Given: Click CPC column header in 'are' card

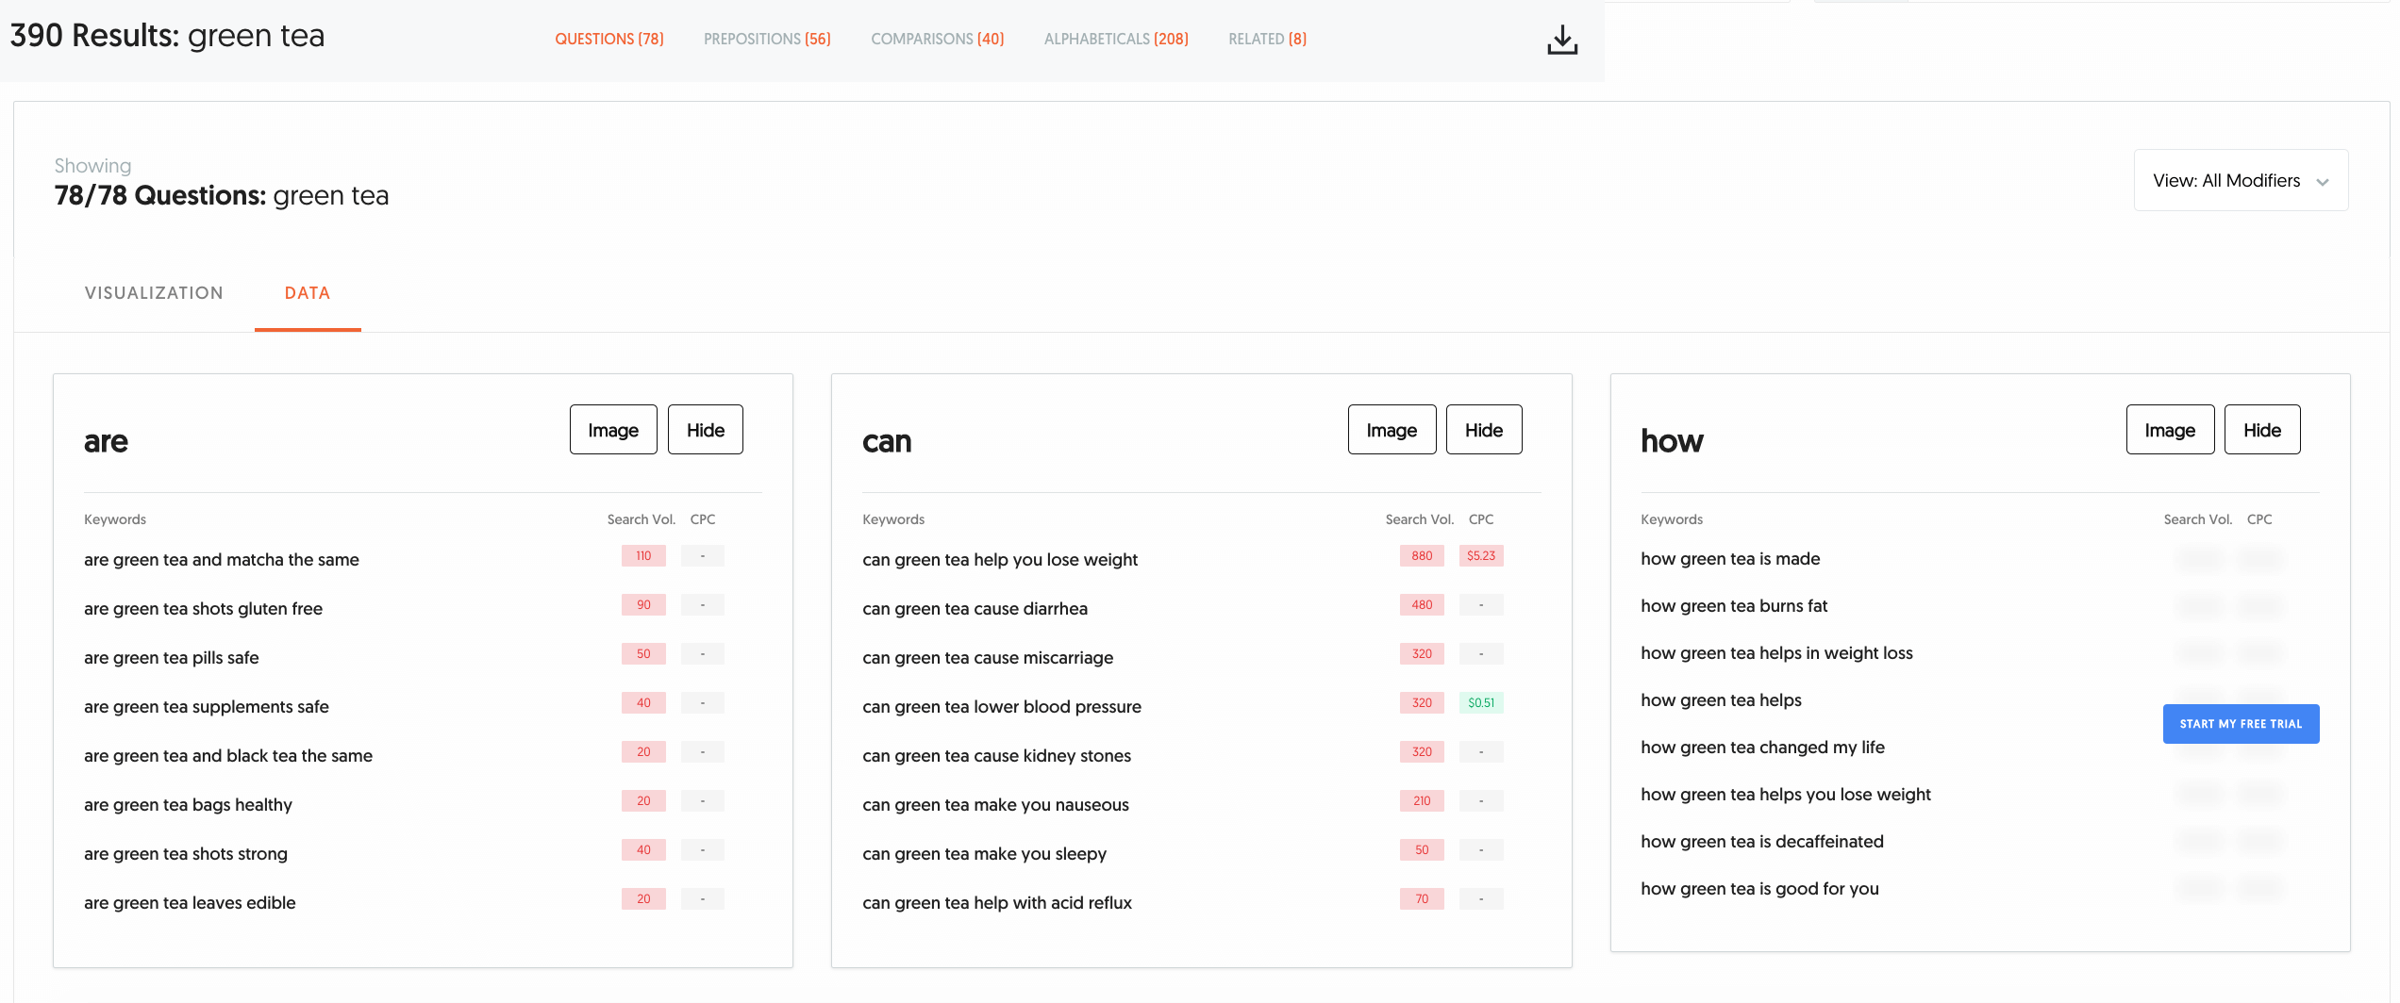Looking at the screenshot, I should [x=703, y=519].
